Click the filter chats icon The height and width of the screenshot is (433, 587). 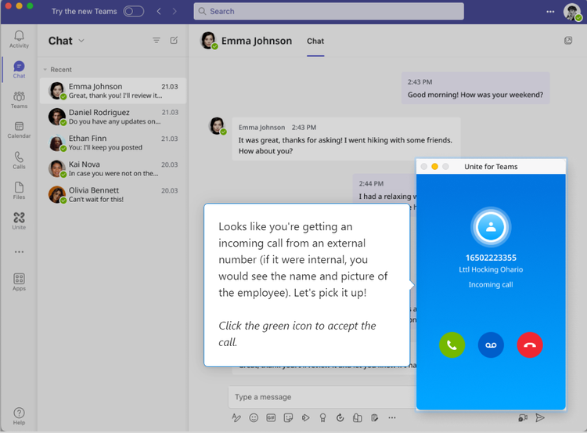[157, 41]
